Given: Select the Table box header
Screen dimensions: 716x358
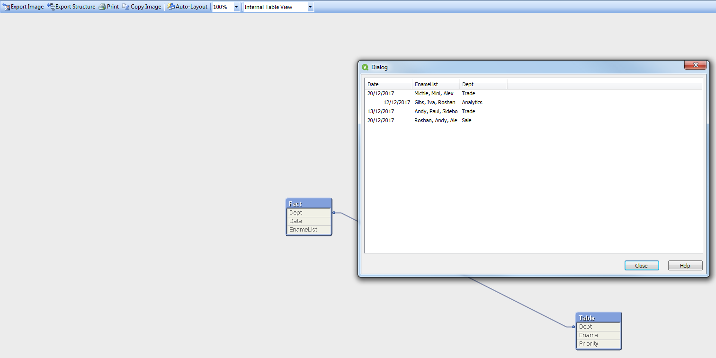Looking at the screenshot, I should click(x=599, y=318).
